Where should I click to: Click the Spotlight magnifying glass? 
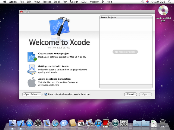pyautogui.click(x=169, y=2)
